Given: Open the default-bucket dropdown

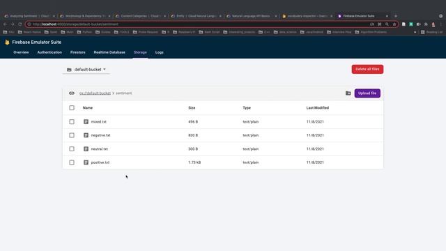Looking at the screenshot, I should point(86,70).
